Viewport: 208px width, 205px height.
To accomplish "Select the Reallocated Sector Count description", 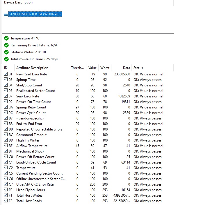I will (35, 91).
